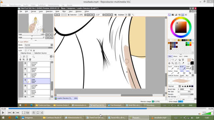This screenshot has height=120, width=214.
Task: Switch to the Basic tool tab
Action: [x=170, y=56]
